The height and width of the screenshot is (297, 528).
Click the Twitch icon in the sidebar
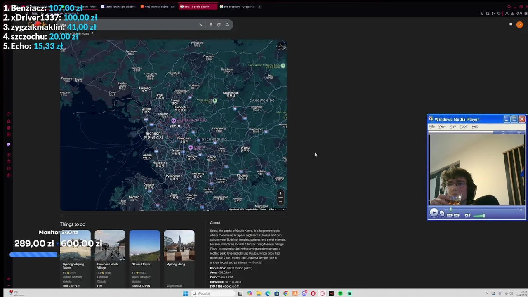click(8, 144)
